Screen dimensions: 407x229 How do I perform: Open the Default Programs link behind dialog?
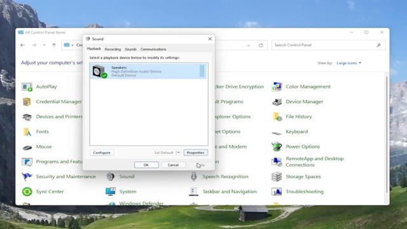[x=229, y=102]
